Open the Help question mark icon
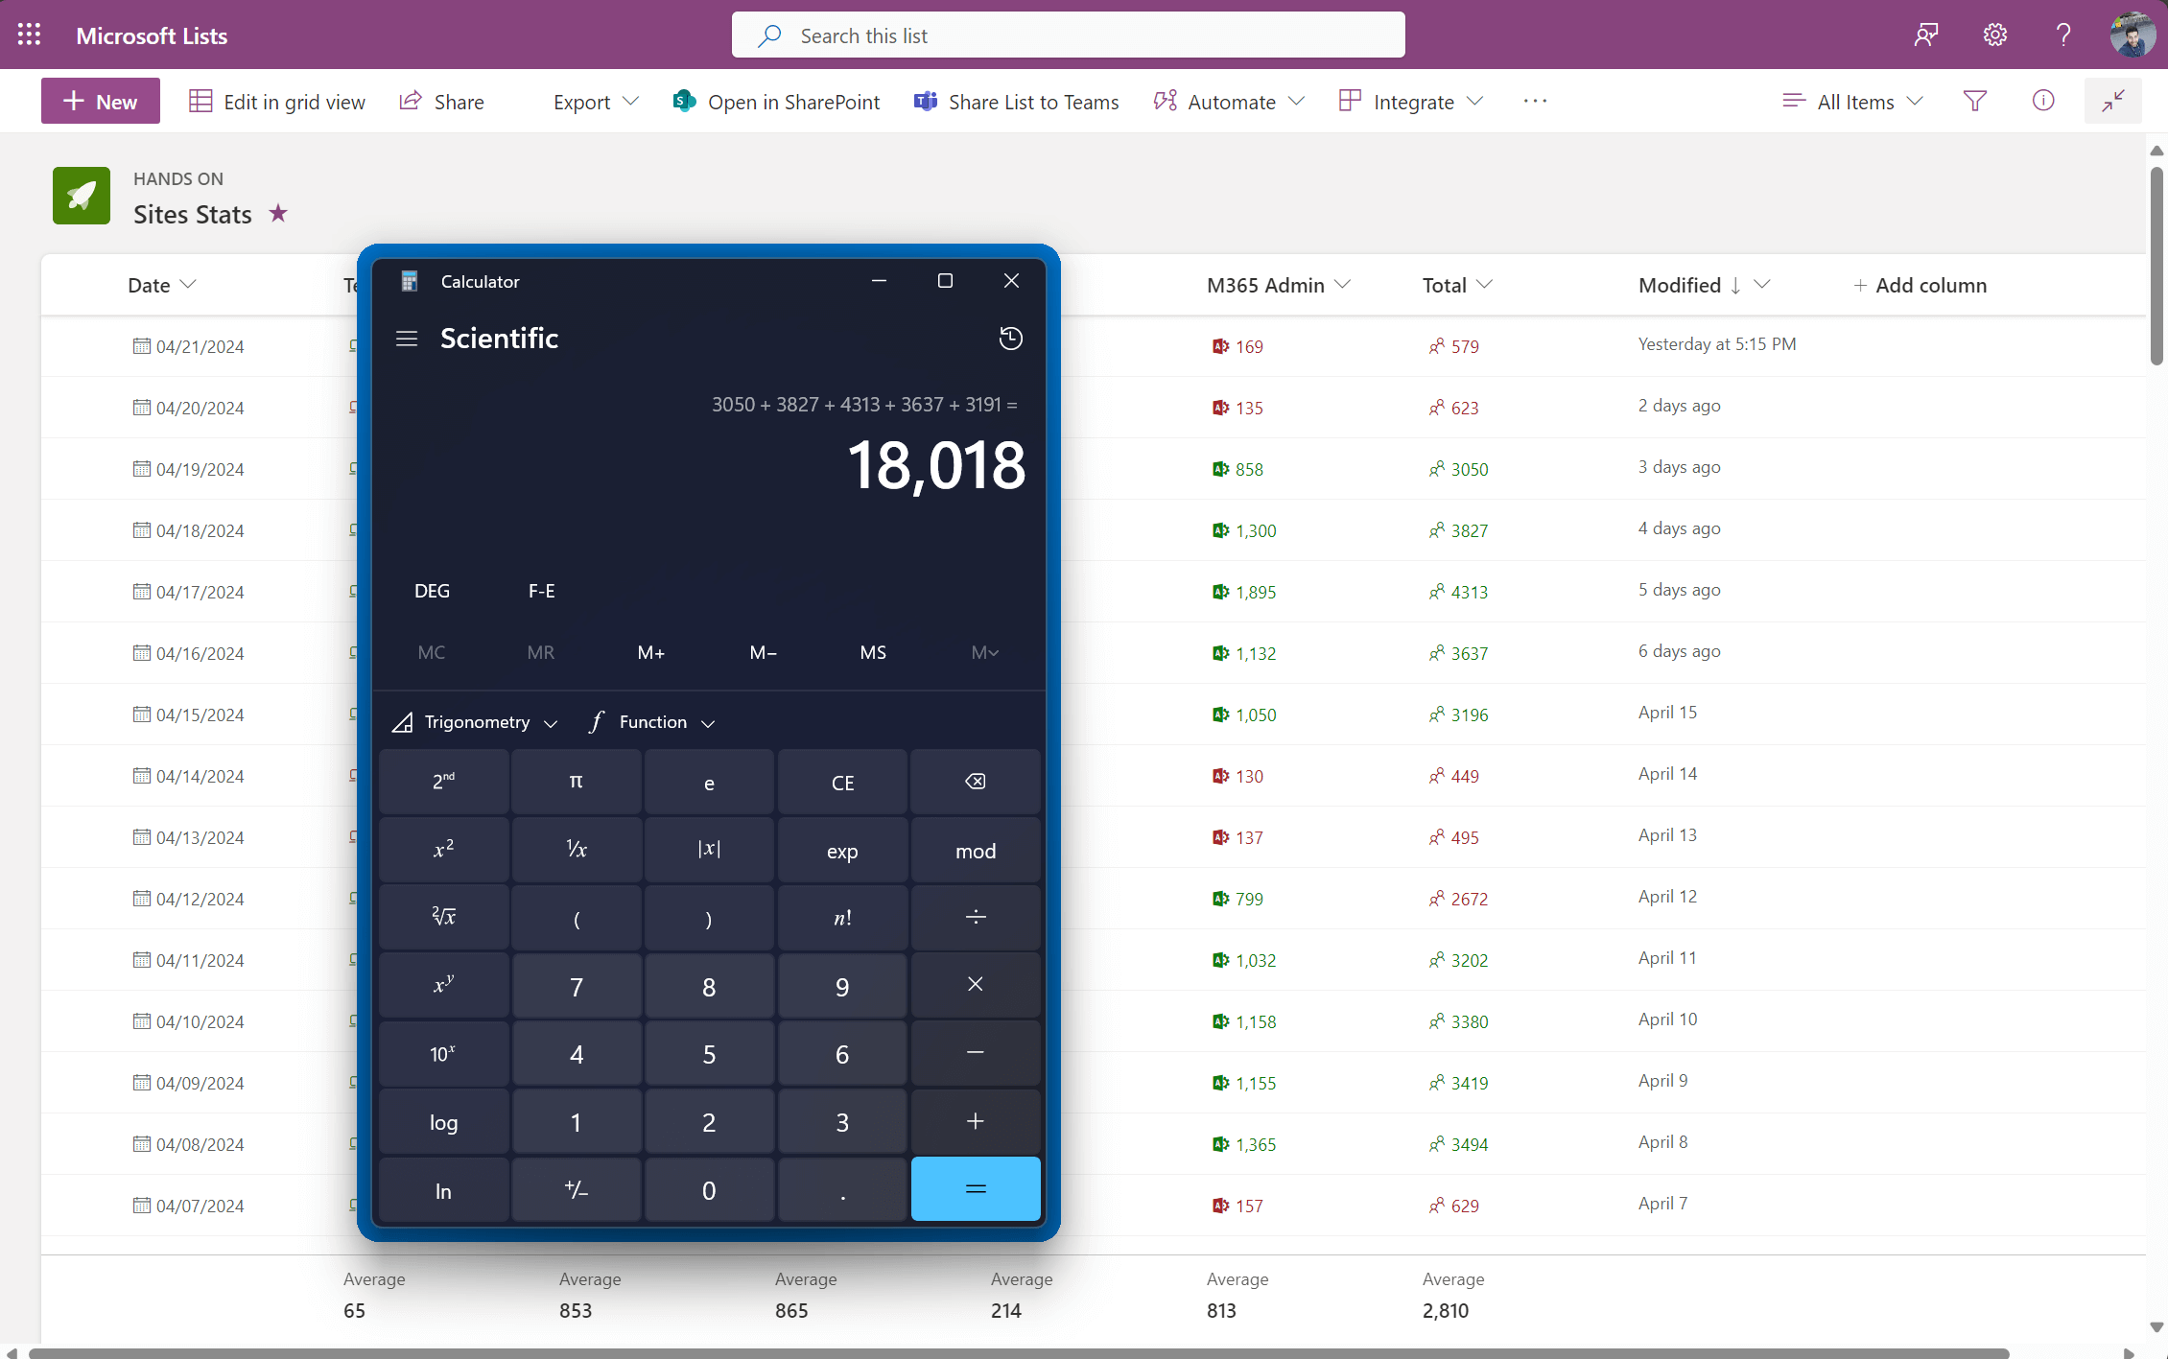The height and width of the screenshot is (1359, 2168). (x=2063, y=34)
